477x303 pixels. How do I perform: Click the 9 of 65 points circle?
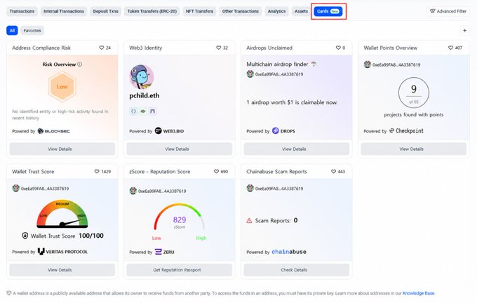[413, 93]
